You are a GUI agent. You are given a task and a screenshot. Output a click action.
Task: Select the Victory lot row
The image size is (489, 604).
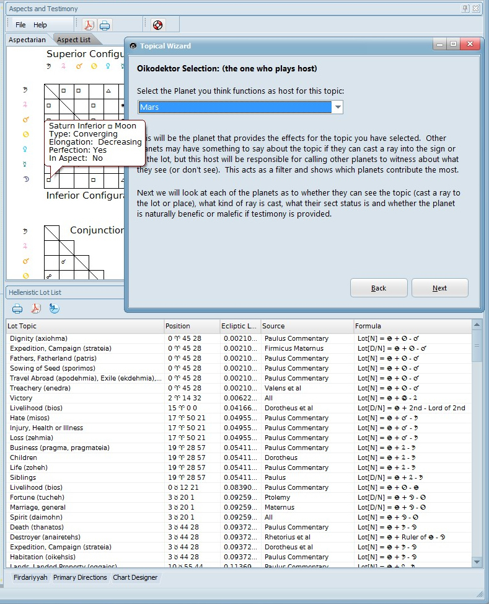[239, 398]
